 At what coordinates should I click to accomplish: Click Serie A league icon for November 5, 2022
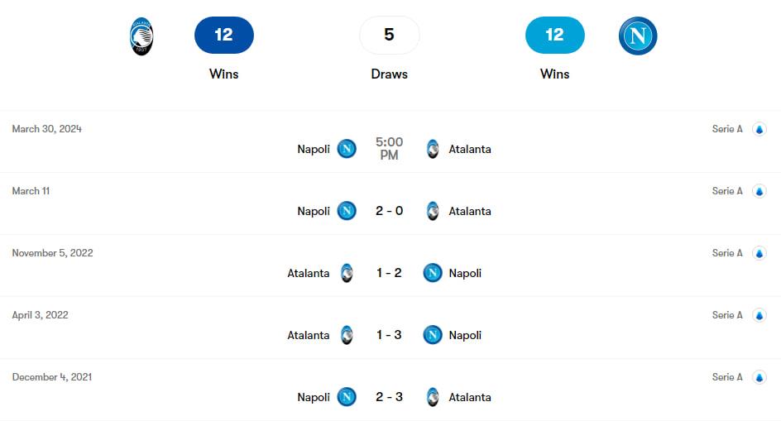(x=759, y=253)
